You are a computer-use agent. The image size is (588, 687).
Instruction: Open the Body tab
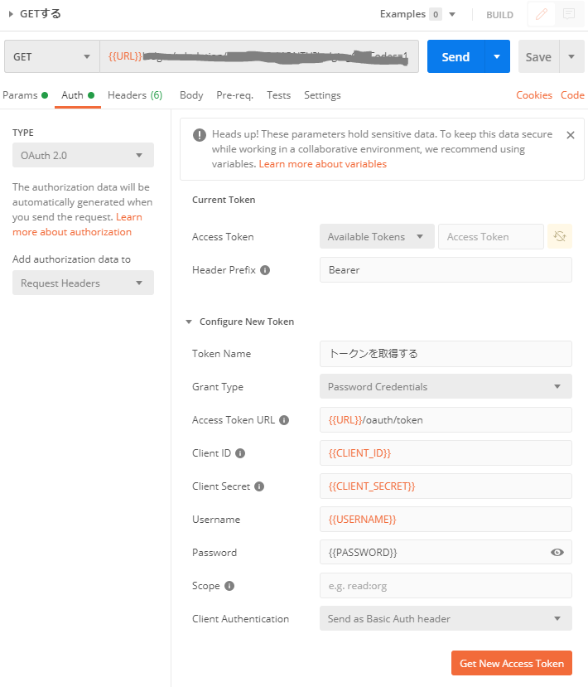click(191, 95)
